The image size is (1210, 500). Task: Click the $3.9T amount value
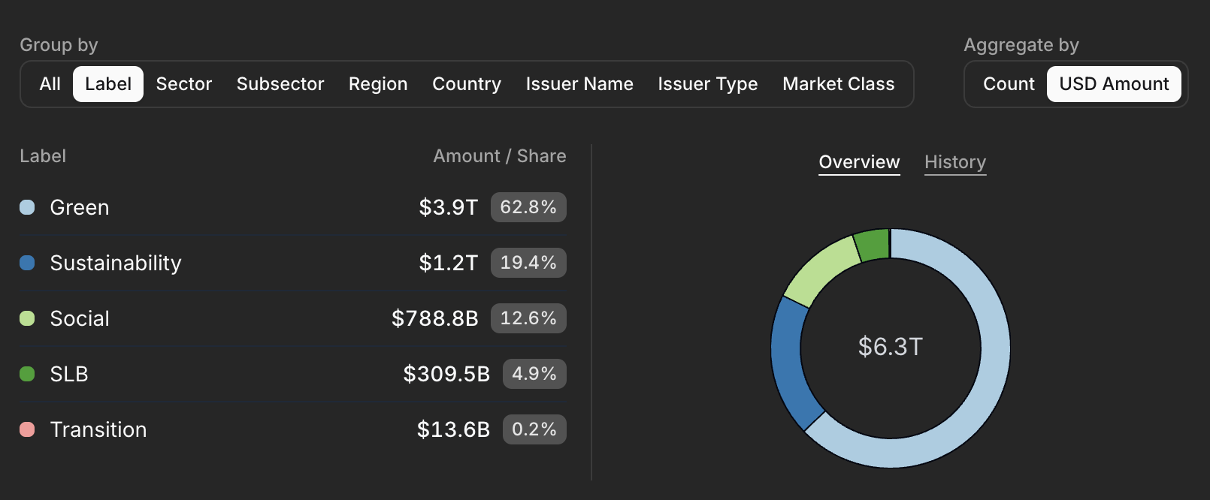click(x=449, y=207)
